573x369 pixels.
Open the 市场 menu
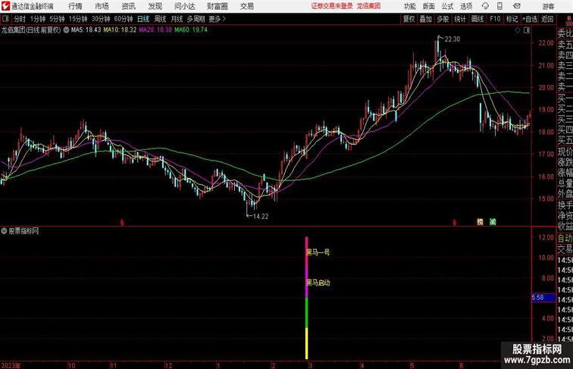click(102, 6)
